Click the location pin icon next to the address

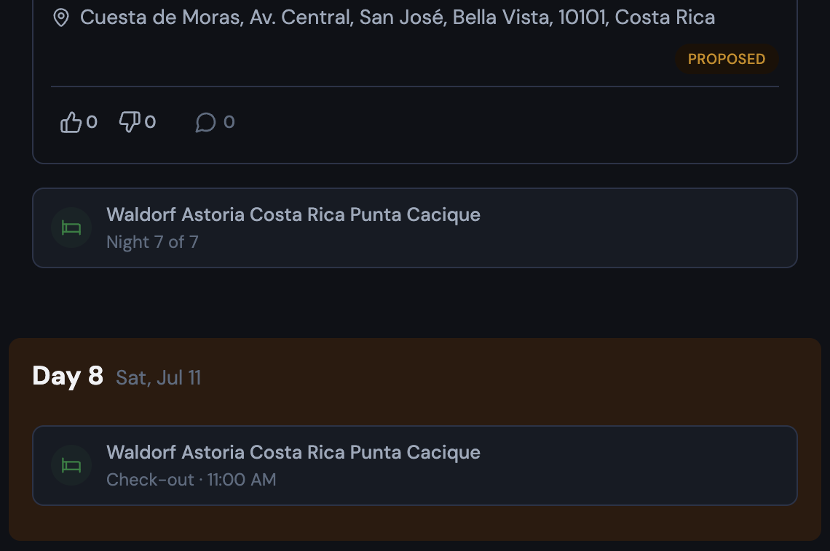(x=62, y=16)
